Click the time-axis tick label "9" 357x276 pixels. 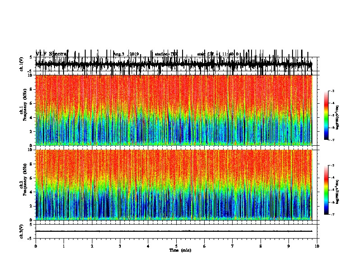(x=288, y=246)
